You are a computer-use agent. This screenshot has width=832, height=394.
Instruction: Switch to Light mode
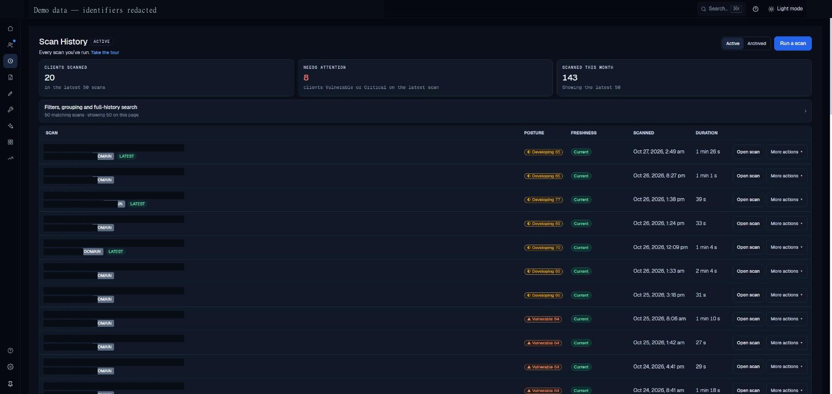(x=785, y=9)
